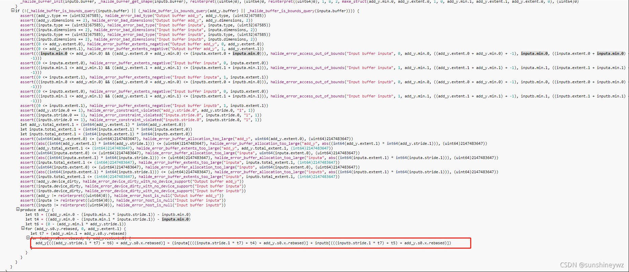Click the add_y store statement inside inner loop
629x272 pixels.
click(x=243, y=243)
